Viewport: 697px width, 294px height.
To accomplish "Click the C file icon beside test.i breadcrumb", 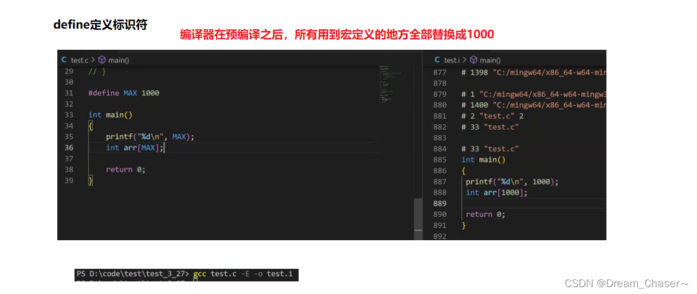I will pyautogui.click(x=438, y=59).
